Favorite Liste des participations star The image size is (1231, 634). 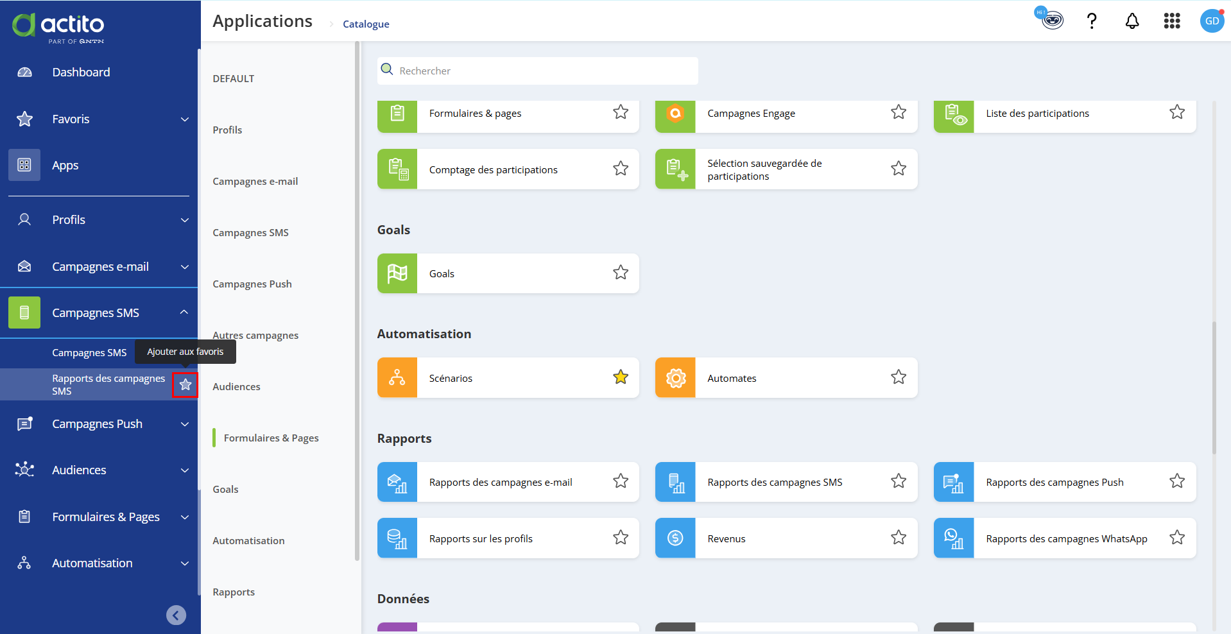1177,112
